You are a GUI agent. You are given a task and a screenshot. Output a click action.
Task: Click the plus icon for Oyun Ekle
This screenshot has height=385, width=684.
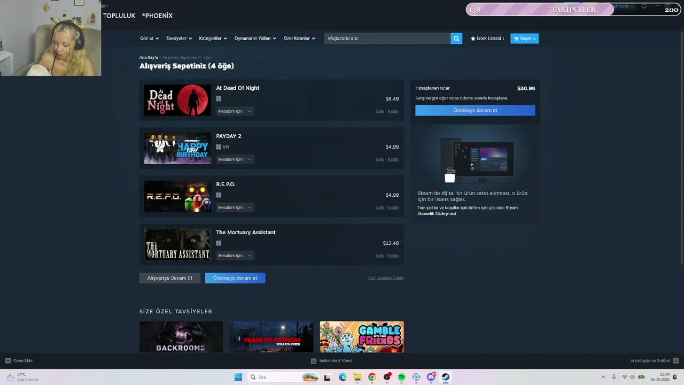(x=7, y=360)
